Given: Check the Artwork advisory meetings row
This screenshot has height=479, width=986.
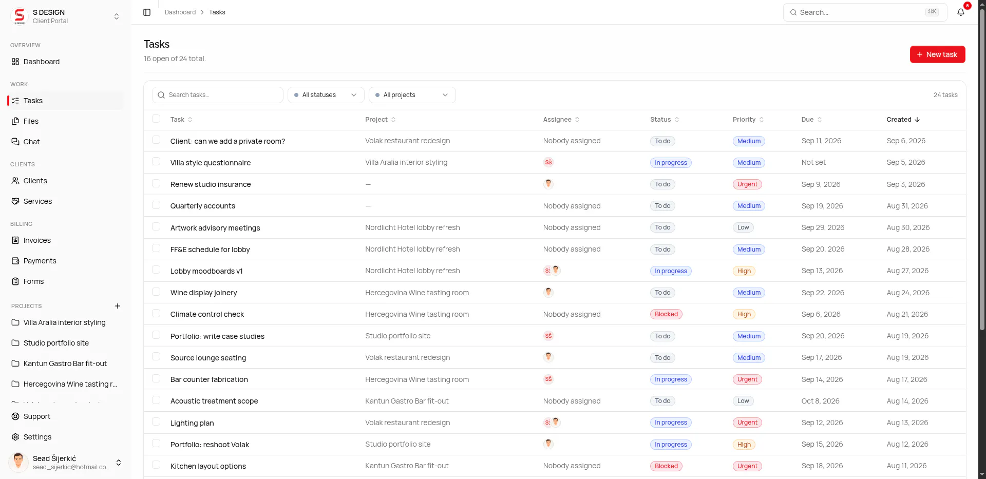Looking at the screenshot, I should click(156, 226).
